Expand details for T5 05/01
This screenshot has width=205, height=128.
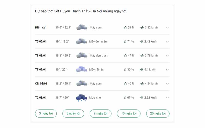pos(167,41)
